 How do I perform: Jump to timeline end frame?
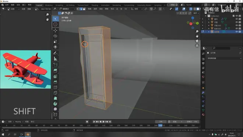click(x=110, y=122)
